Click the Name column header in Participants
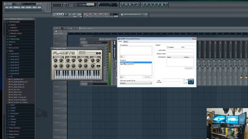 [x=175, y=57]
